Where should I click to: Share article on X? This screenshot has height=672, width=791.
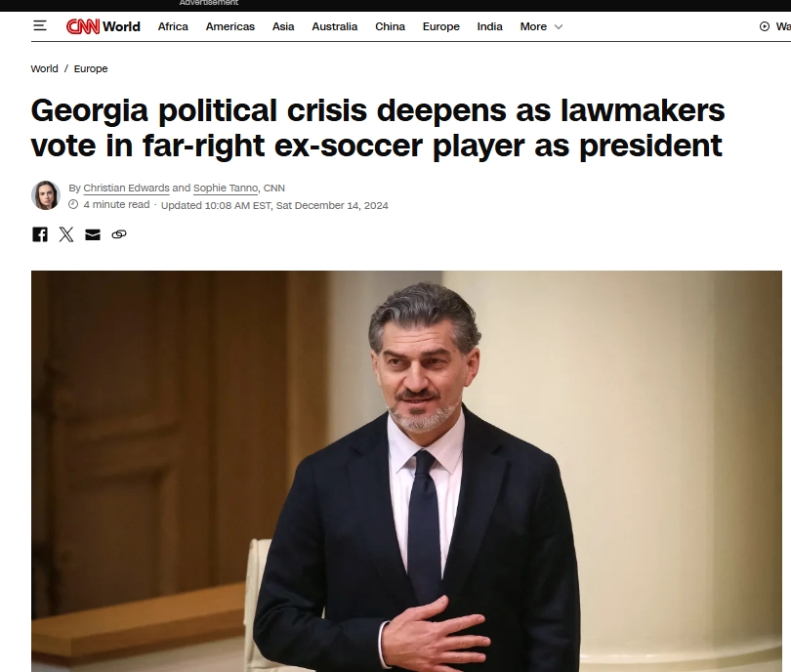[66, 234]
